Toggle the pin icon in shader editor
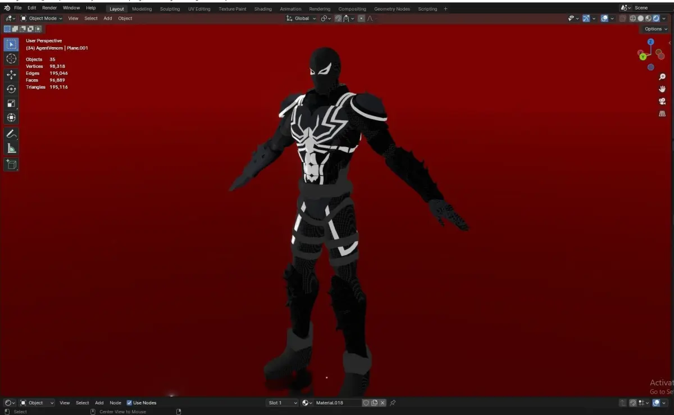Screen dimensions: 674x415 tap(393, 403)
